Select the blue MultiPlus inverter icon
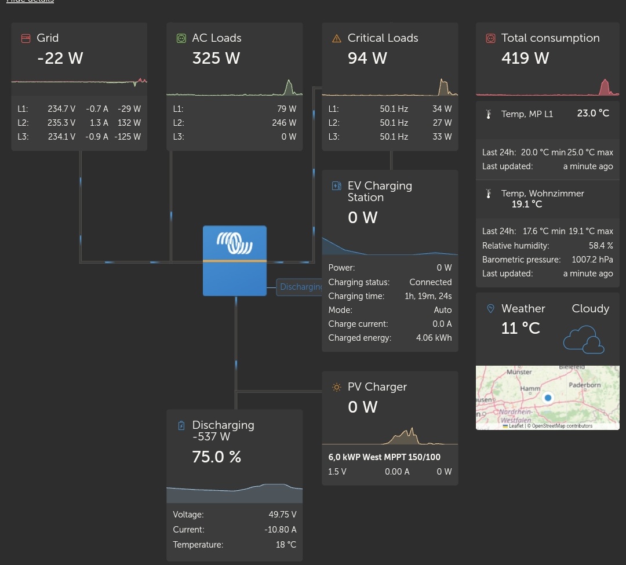This screenshot has height=565, width=626. click(235, 260)
